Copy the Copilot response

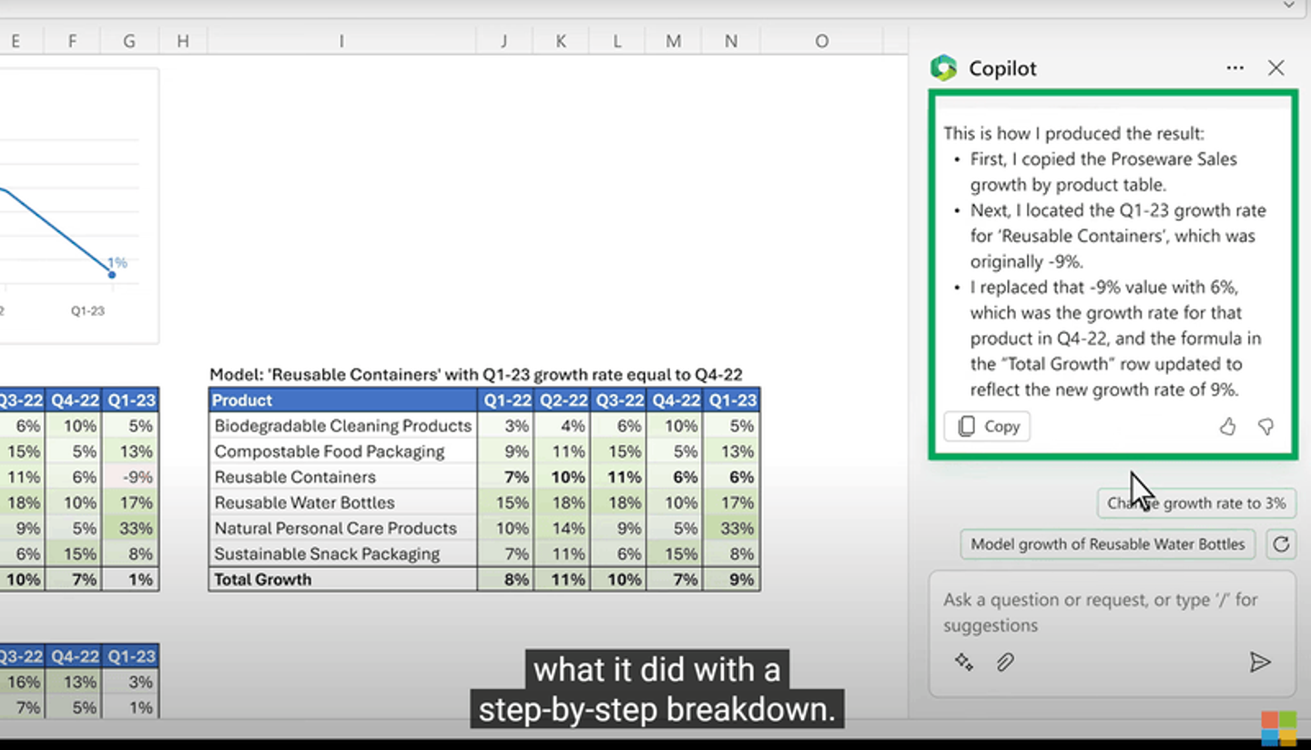[988, 426]
